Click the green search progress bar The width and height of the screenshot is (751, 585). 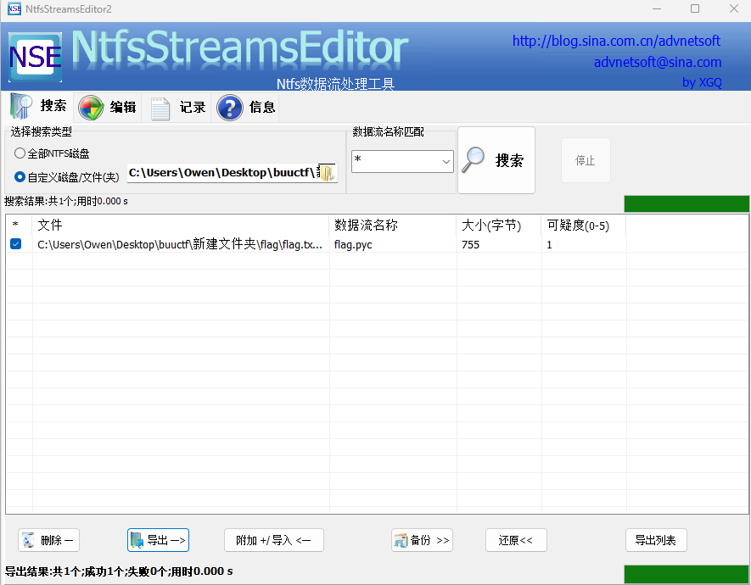point(687,203)
